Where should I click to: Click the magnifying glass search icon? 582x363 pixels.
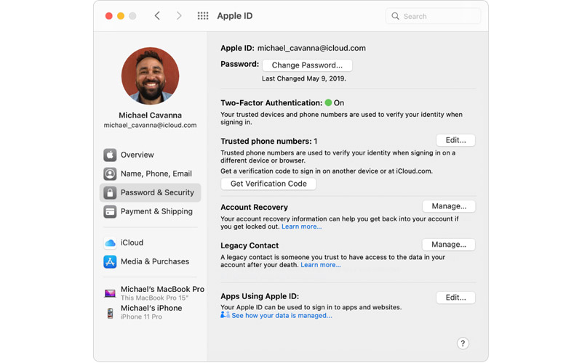pyautogui.click(x=395, y=16)
